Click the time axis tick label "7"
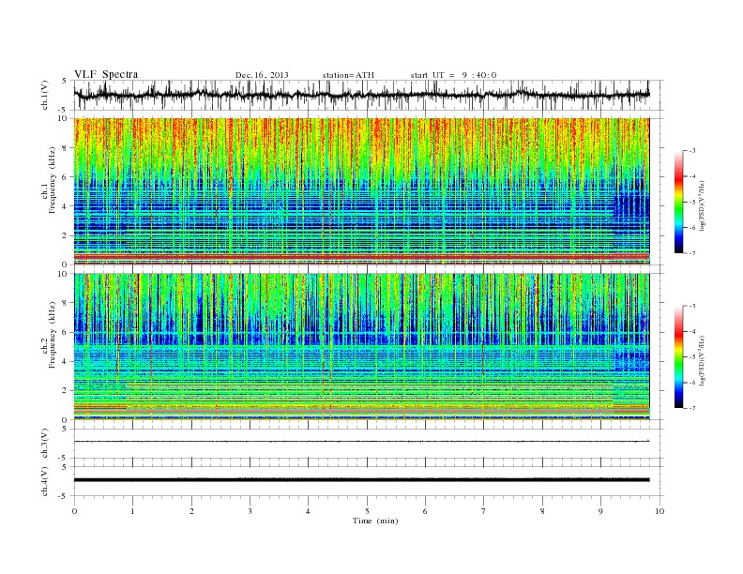The height and width of the screenshot is (574, 743). click(484, 511)
